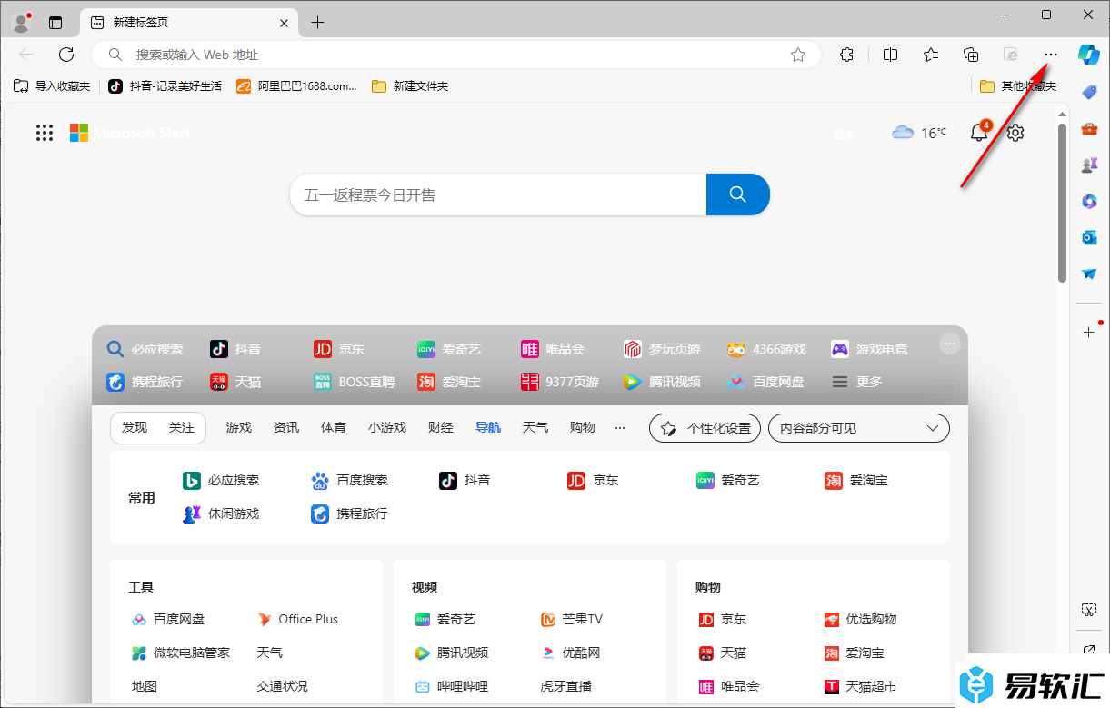This screenshot has height=708, width=1110.
Task: Open 休闲游戏 in 常用 section
Action: tap(221, 514)
